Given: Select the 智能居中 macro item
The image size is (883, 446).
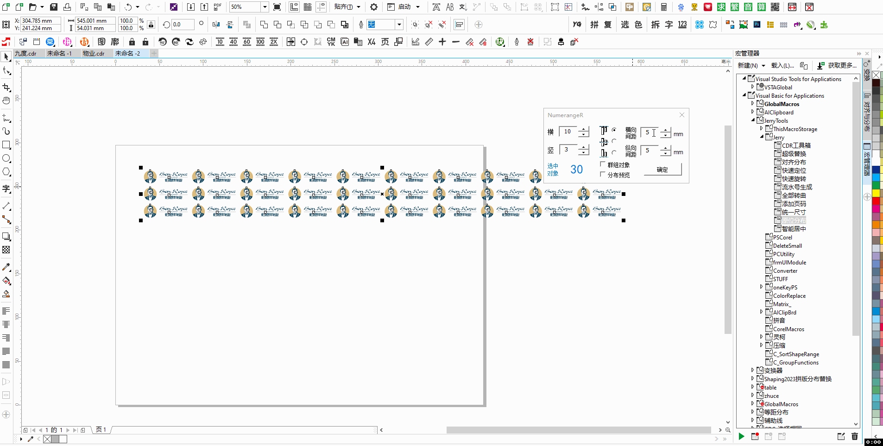Looking at the screenshot, I should click(x=794, y=229).
